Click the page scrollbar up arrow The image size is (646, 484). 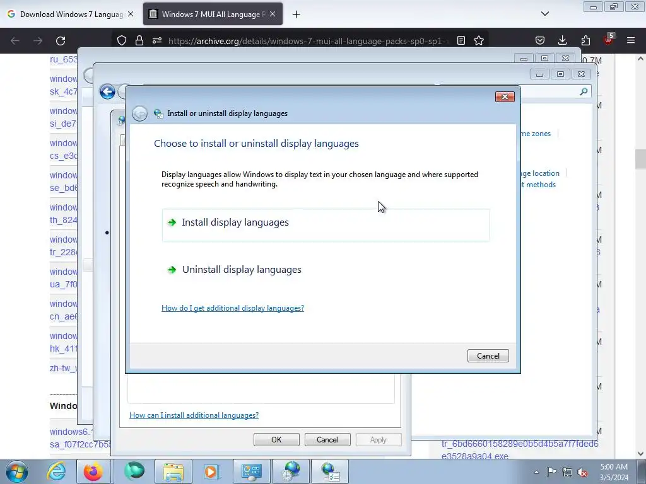(640, 59)
